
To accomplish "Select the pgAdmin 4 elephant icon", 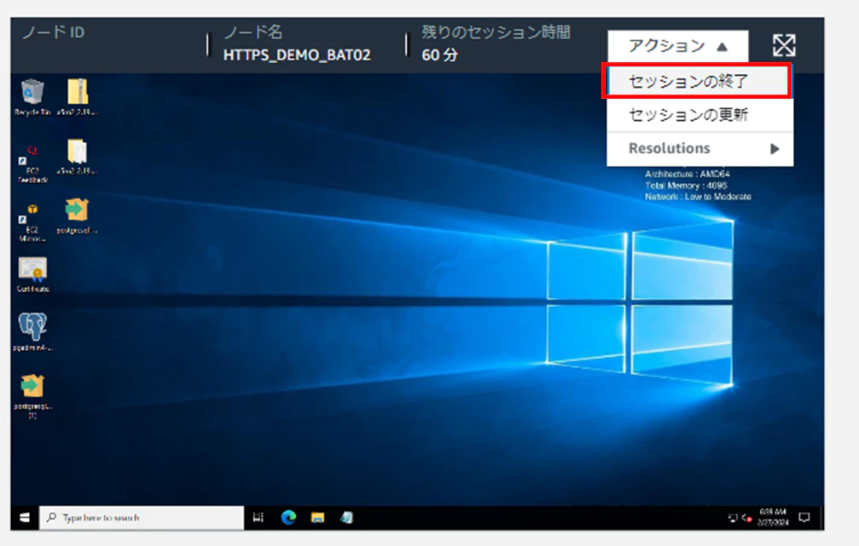I will pos(32,326).
